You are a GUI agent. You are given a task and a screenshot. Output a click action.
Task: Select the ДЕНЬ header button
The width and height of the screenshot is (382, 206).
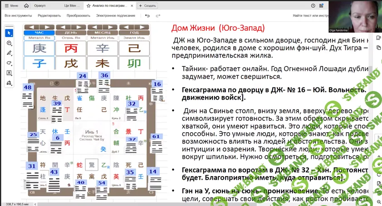click(71, 33)
